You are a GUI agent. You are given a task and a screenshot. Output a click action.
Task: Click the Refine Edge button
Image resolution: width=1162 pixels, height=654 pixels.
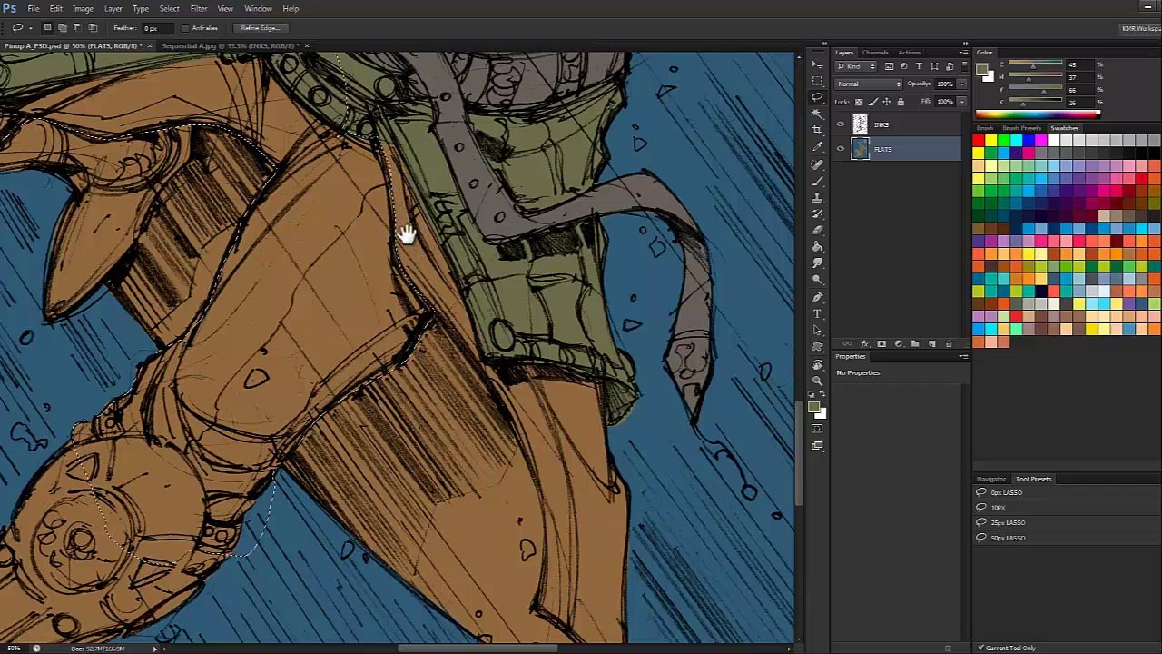[261, 28]
